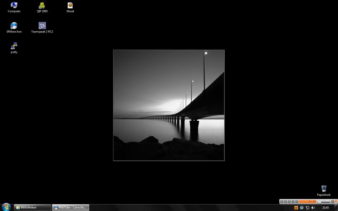Switch to Bibliotheken taskbar window
Viewport: 338px width, 211px height.
(32, 208)
